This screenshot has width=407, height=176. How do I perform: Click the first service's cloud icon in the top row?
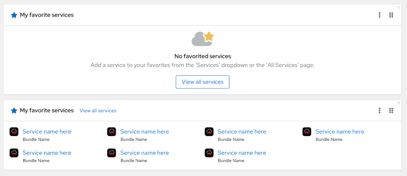coord(14,132)
